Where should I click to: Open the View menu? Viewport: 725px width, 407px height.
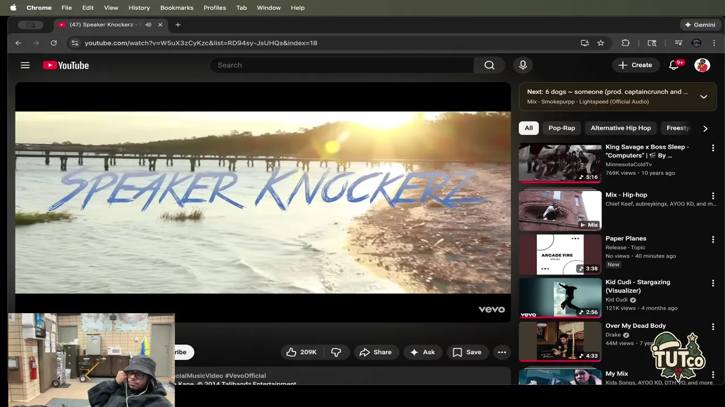click(111, 7)
